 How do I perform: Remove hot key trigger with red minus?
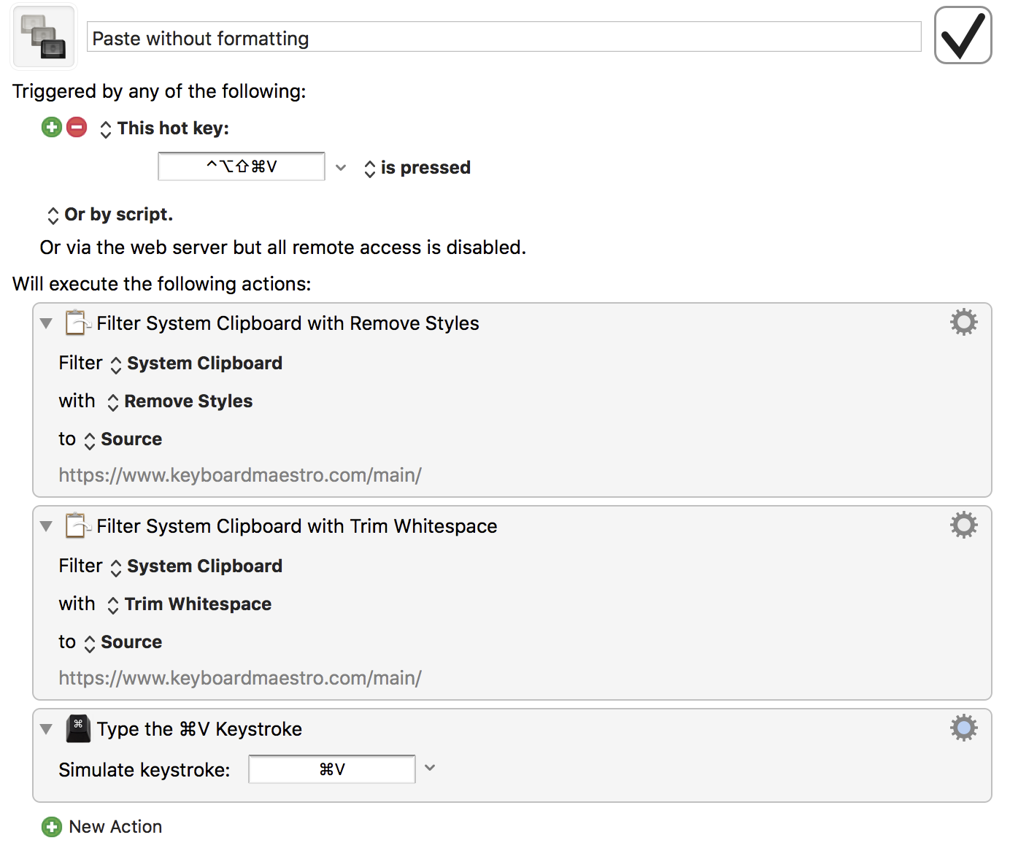(x=77, y=127)
